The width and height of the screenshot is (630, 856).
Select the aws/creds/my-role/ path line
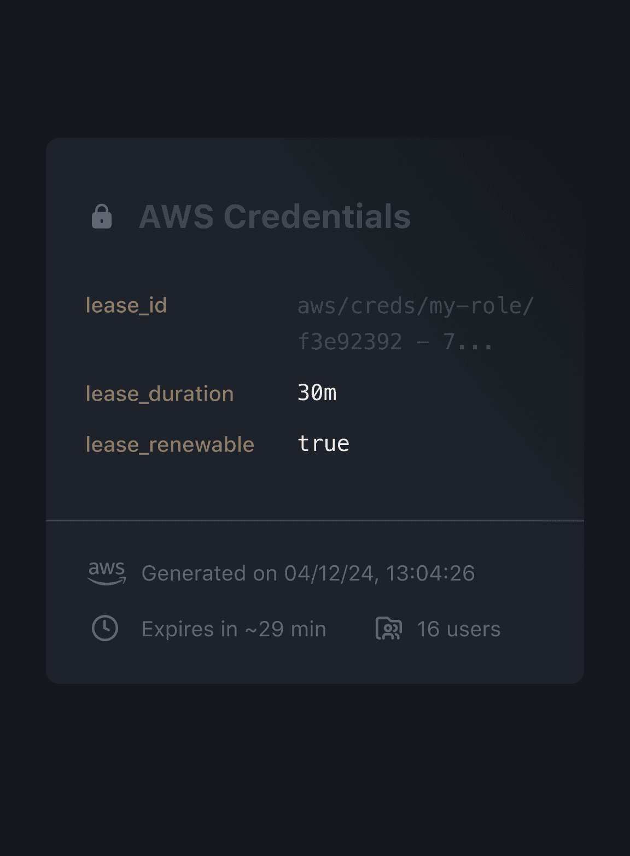(416, 306)
